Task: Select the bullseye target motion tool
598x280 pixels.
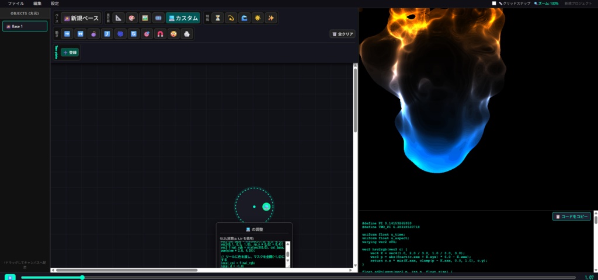Action: coord(147,34)
